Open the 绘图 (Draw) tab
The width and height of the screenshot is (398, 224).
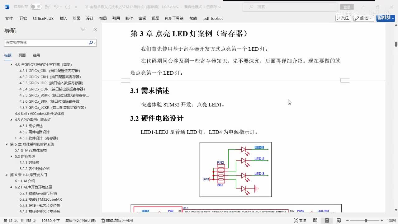point(77,18)
